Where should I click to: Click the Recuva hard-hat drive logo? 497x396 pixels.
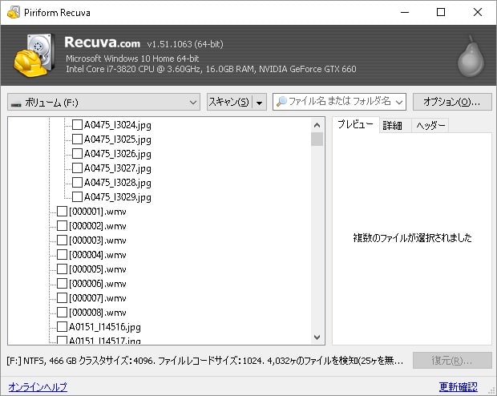(x=34, y=55)
